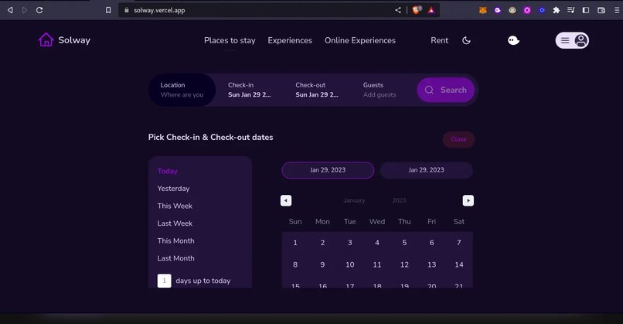Close the date picker panel
The height and width of the screenshot is (324, 623).
pos(458,139)
